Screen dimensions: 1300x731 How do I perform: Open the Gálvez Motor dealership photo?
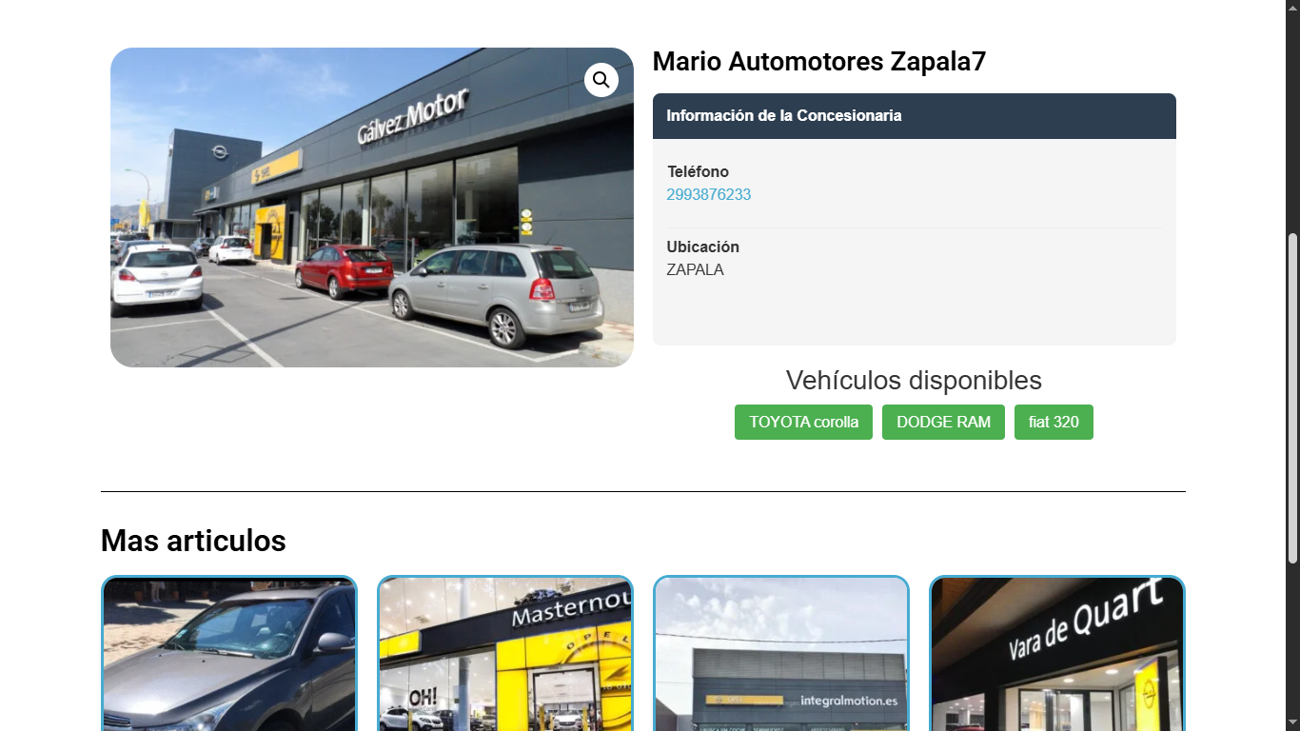click(x=372, y=207)
